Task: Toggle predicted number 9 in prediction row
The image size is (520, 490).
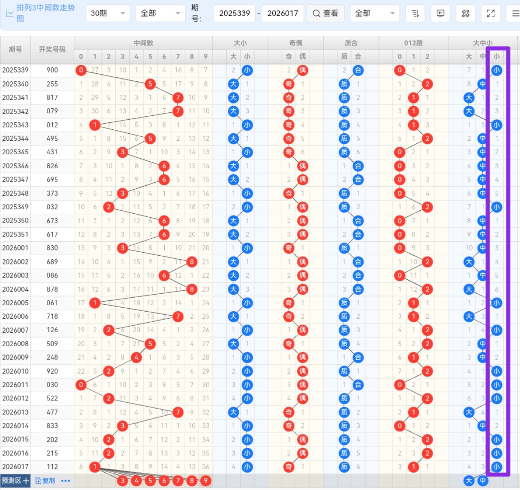Action: point(205,481)
